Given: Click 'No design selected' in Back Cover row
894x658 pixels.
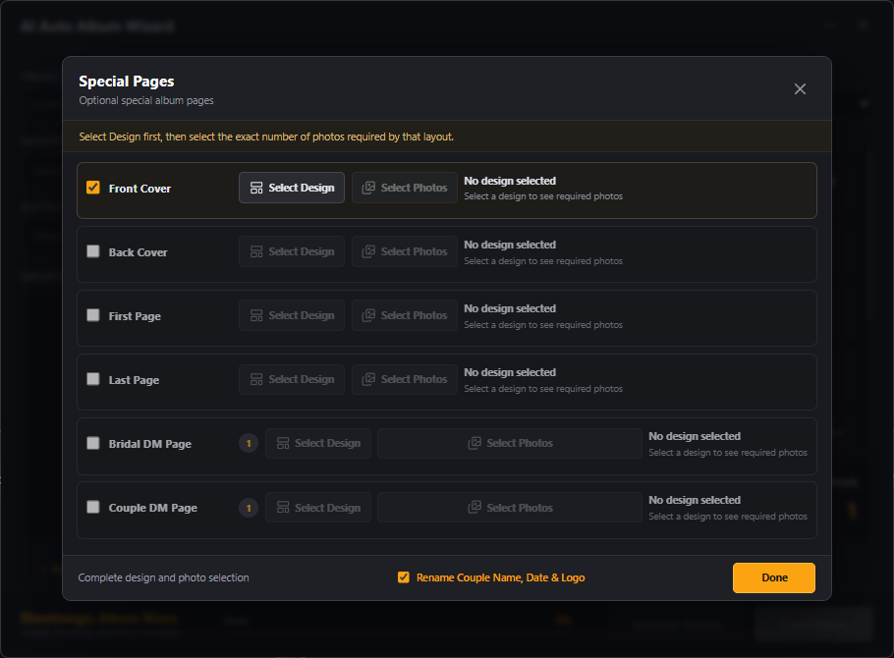Looking at the screenshot, I should (x=510, y=245).
